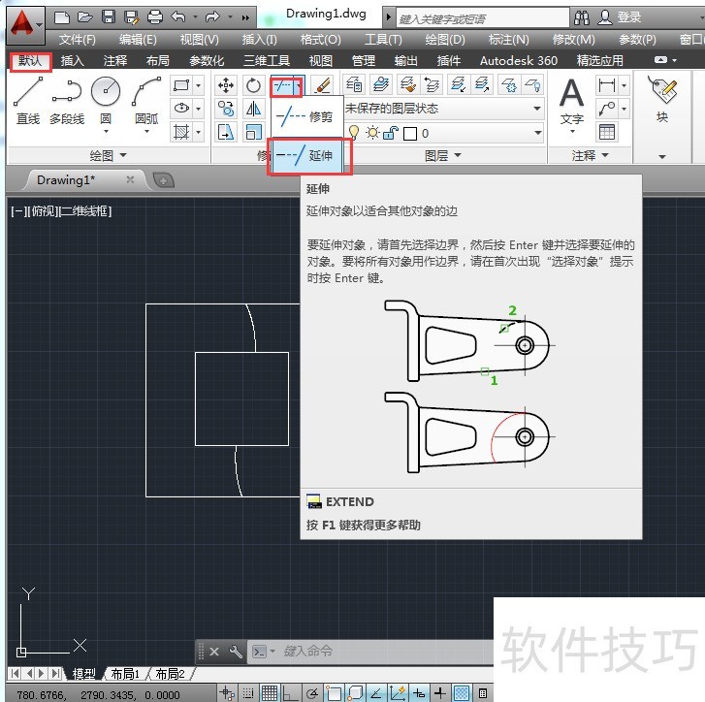This screenshot has width=705, height=702.
Task: Select the Copy tool in Modify panel
Action: pos(226,109)
